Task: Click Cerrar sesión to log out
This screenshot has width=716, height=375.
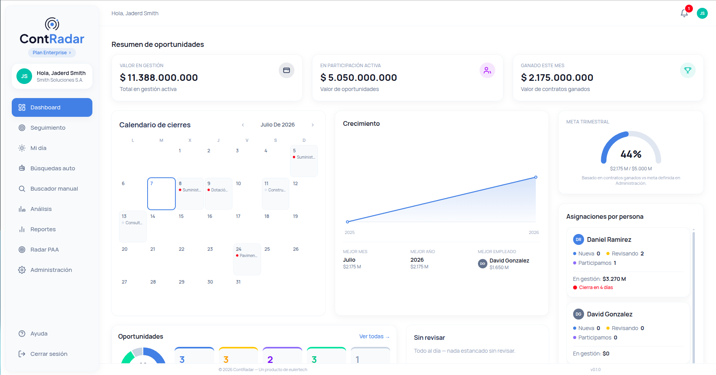Action: pos(52,354)
